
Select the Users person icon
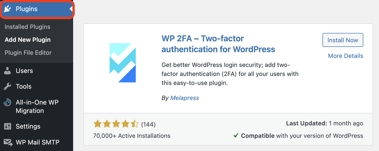tap(8, 70)
